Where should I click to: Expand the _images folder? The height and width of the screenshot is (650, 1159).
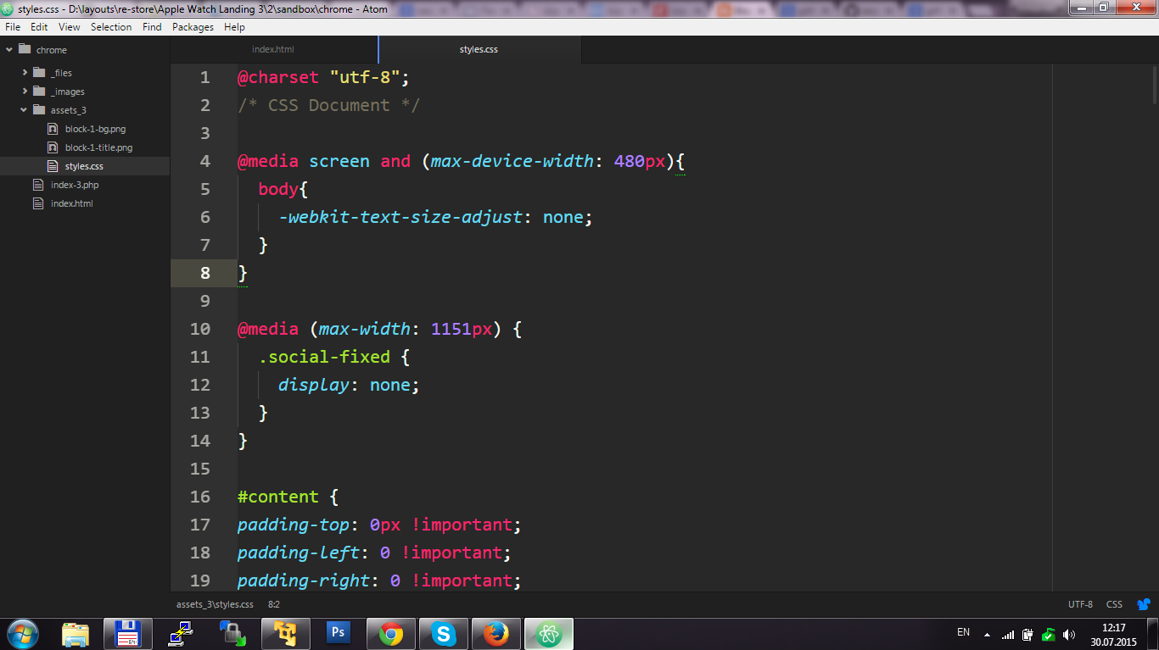coord(24,91)
